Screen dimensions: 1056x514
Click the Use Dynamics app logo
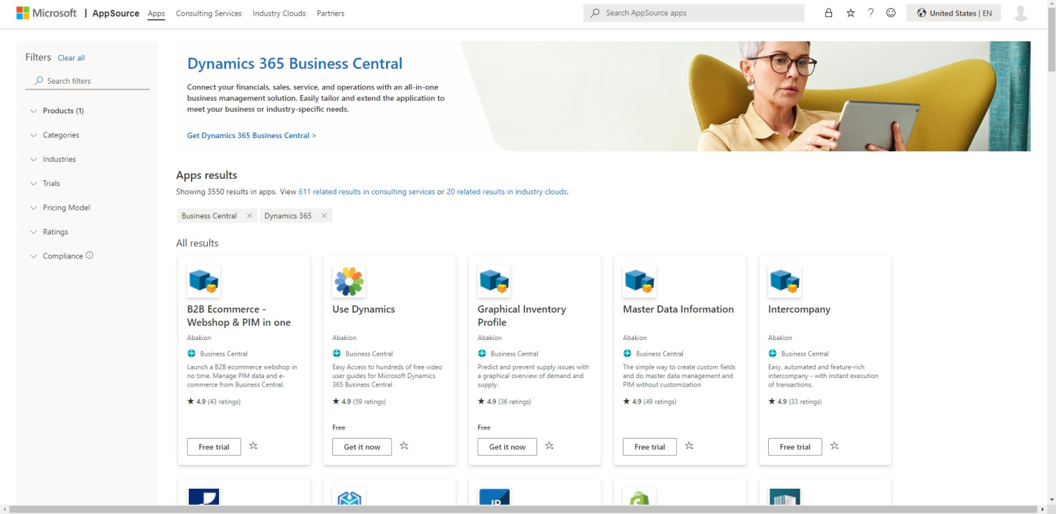(x=348, y=280)
